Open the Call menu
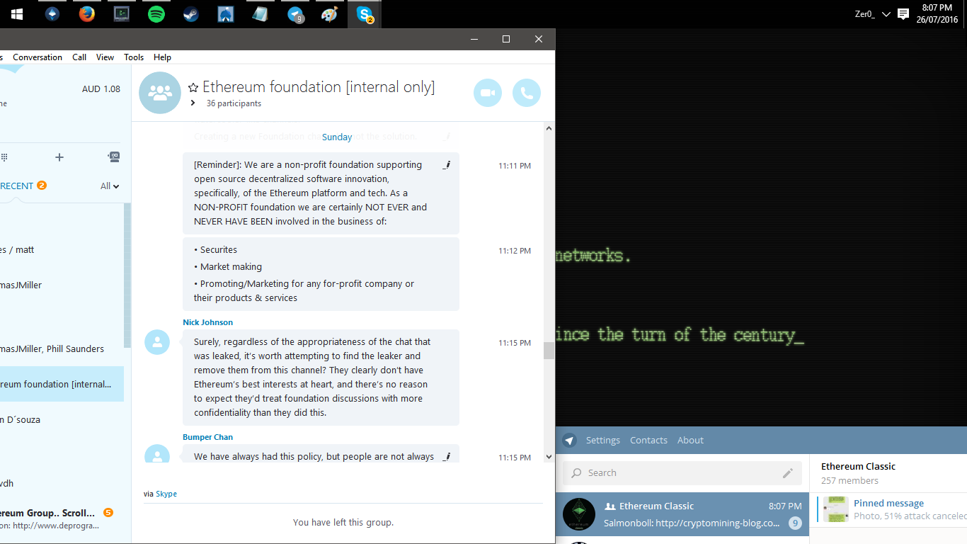 coord(79,57)
